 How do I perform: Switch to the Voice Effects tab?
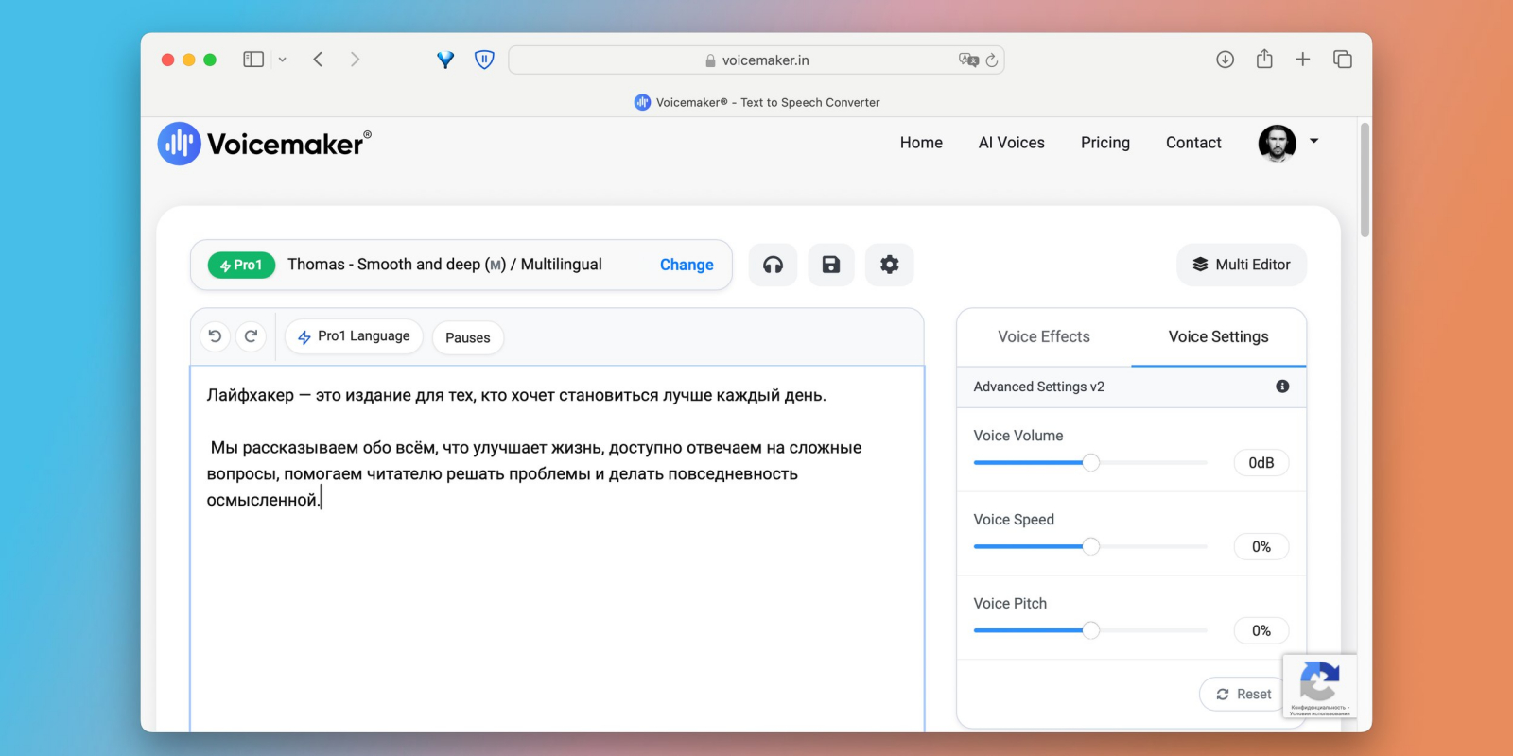pyautogui.click(x=1044, y=336)
